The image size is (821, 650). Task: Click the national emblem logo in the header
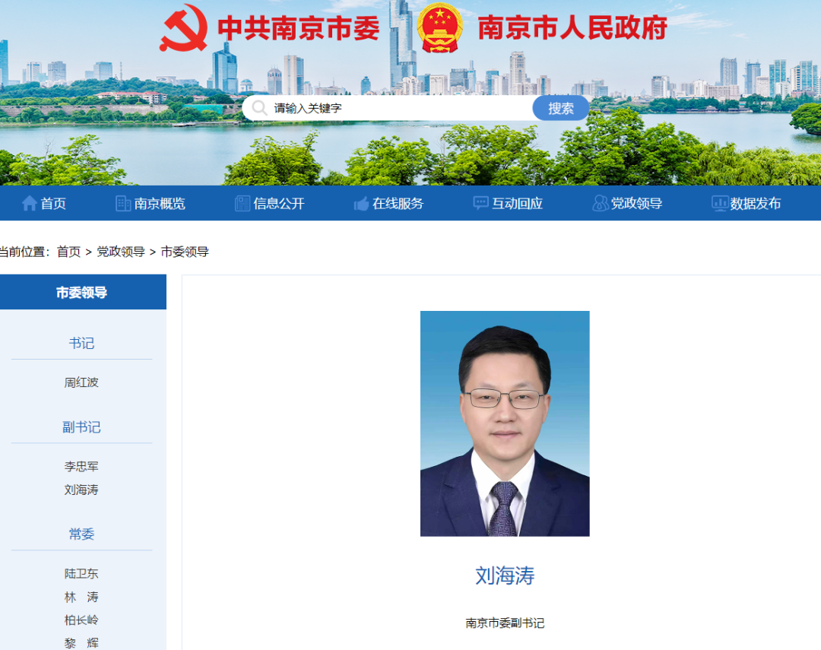[x=440, y=28]
